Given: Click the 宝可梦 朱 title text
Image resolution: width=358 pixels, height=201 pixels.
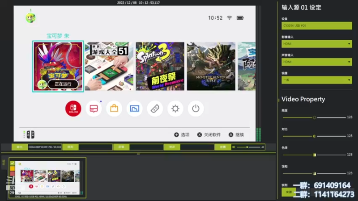Looking at the screenshot, I should tap(58, 36).
